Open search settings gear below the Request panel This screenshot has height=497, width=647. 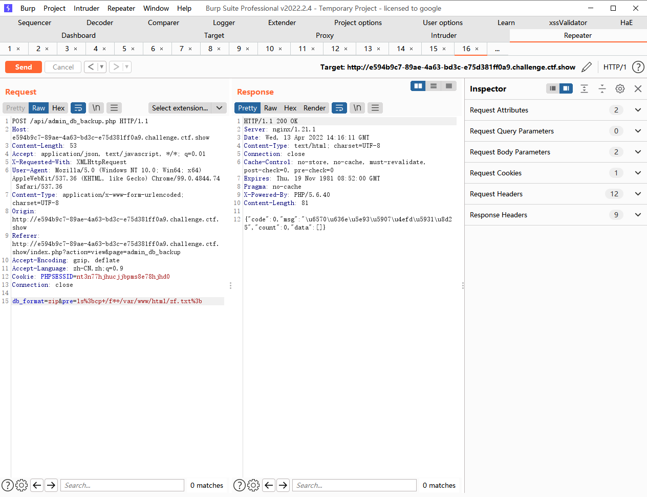pos(21,485)
